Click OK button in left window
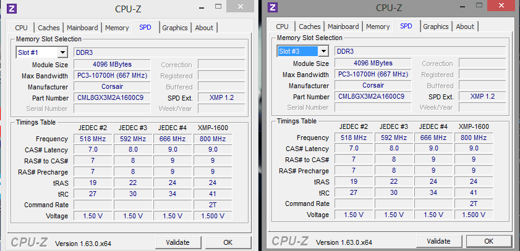The image size is (520, 251). [228, 242]
